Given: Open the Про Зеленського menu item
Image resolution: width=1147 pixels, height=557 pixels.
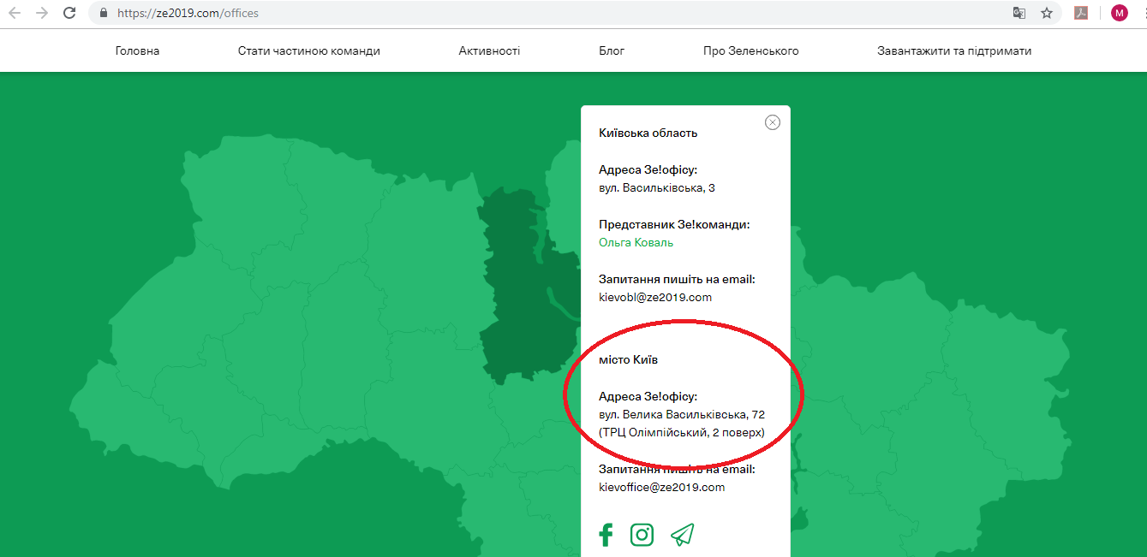Looking at the screenshot, I should 751,50.
